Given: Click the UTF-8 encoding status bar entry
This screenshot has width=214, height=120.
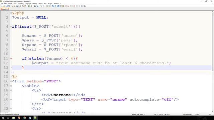Looking at the screenshot, I should tap(197, 114).
